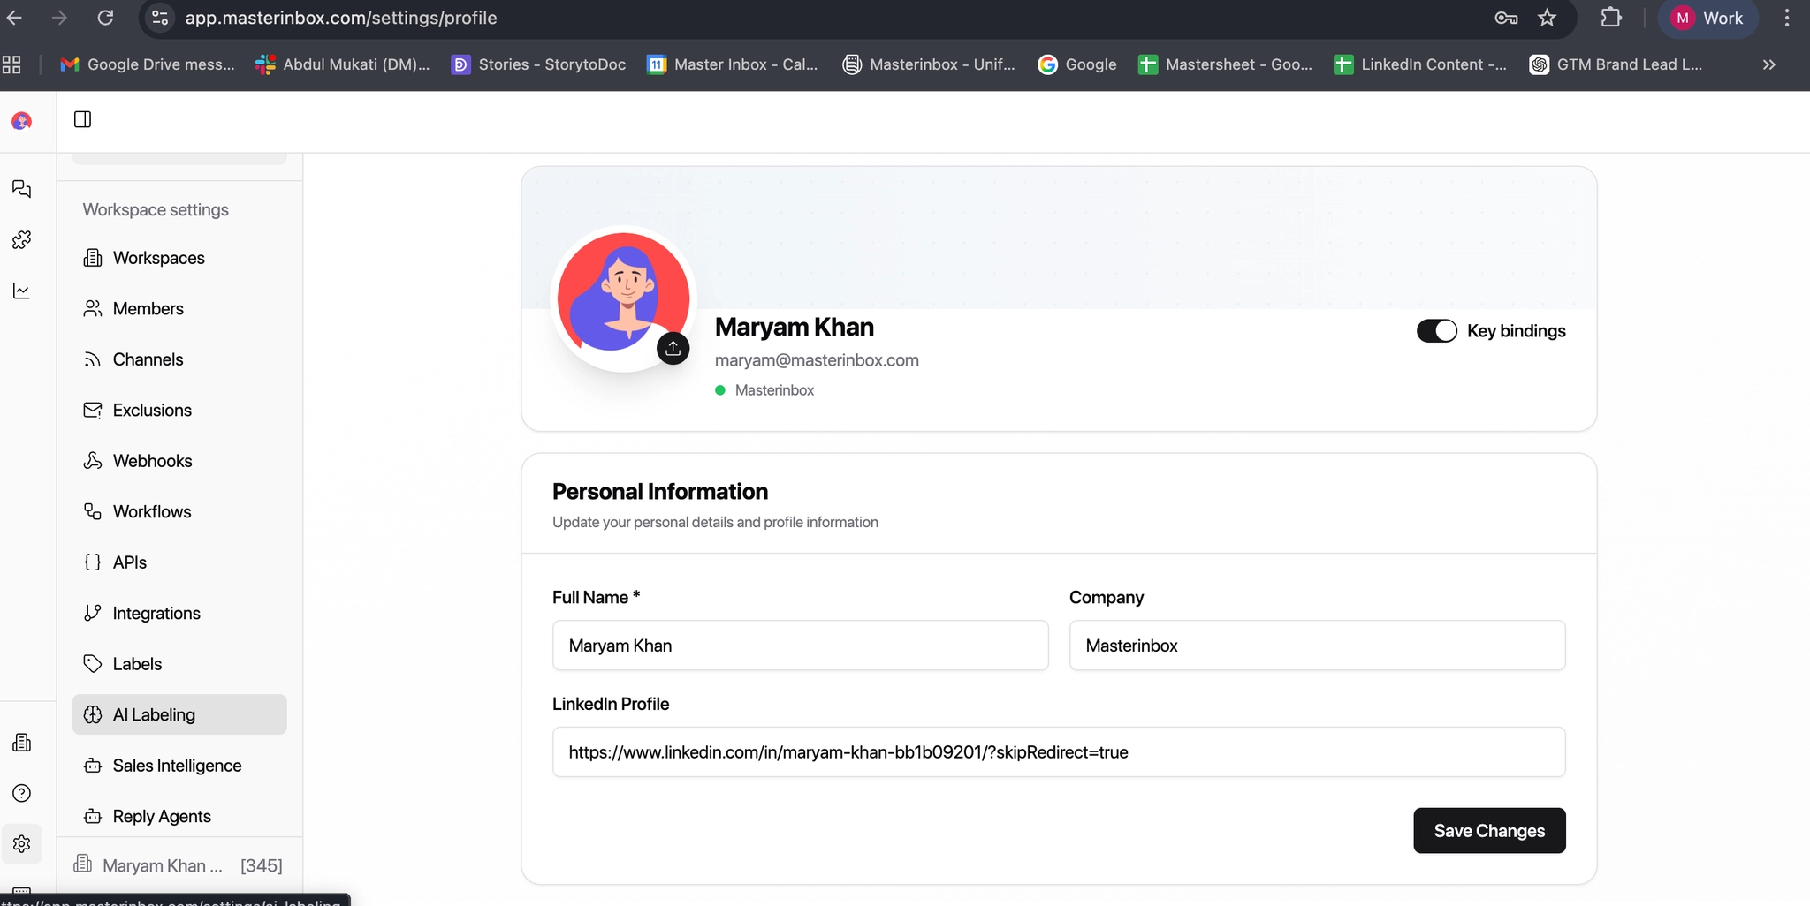
Task: Open the analytics chart icon
Action: (x=22, y=291)
